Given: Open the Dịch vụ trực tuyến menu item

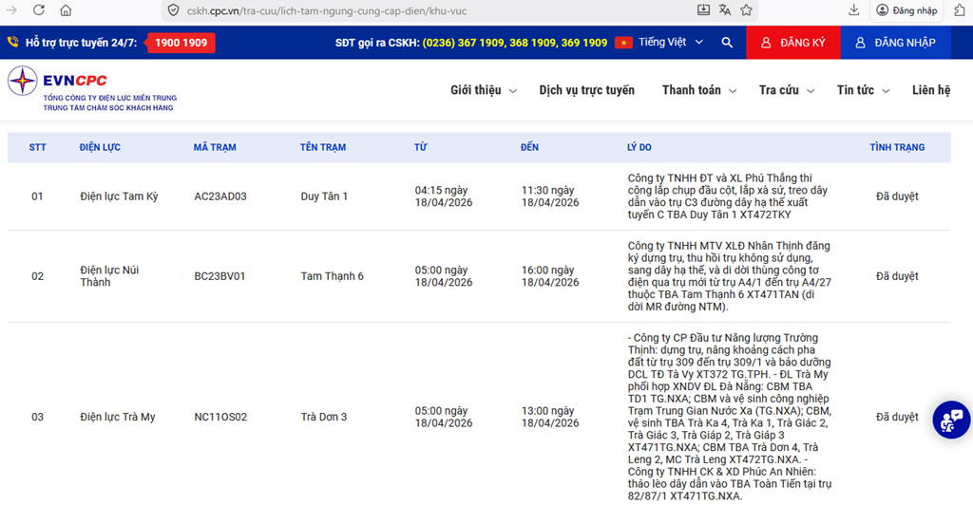Looking at the screenshot, I should coord(586,90).
